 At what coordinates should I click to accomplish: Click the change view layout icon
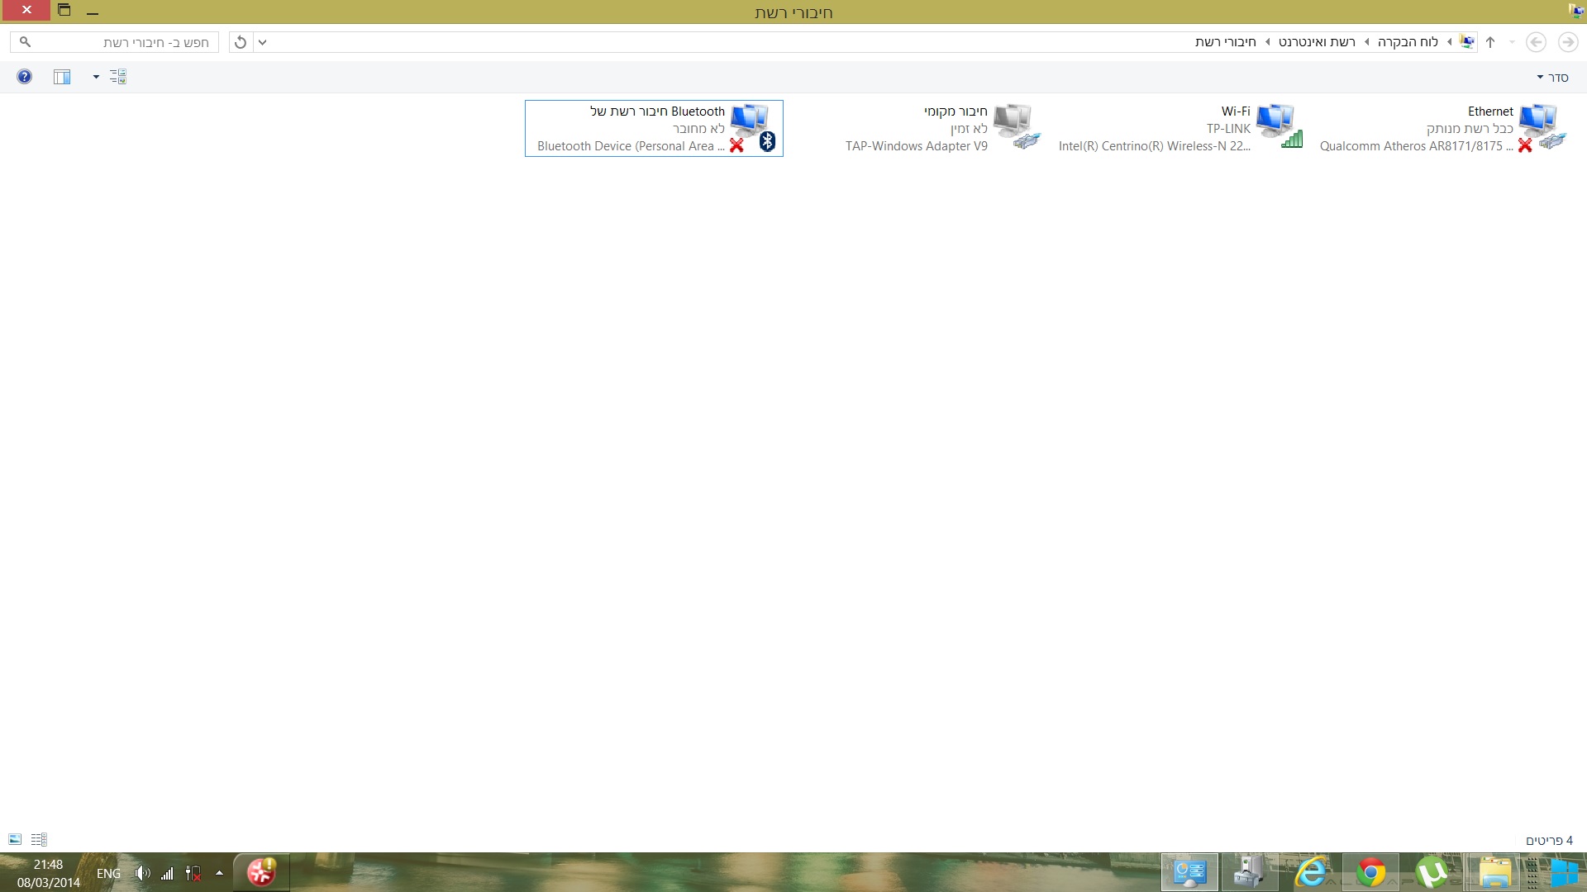[x=118, y=77]
